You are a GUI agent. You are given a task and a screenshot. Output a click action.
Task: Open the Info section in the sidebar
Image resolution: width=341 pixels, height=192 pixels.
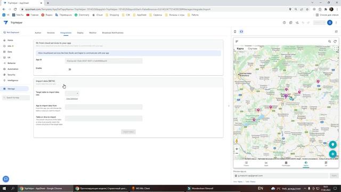10,46
